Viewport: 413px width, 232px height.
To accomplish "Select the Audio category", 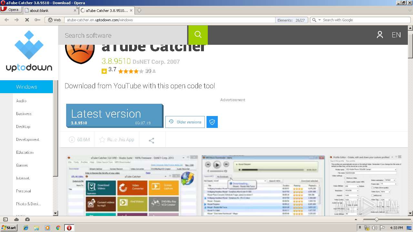I will [x=21, y=101].
